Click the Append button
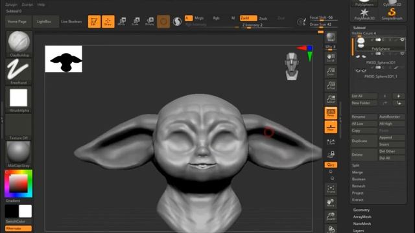The image size is (415, 233). pyautogui.click(x=392, y=137)
